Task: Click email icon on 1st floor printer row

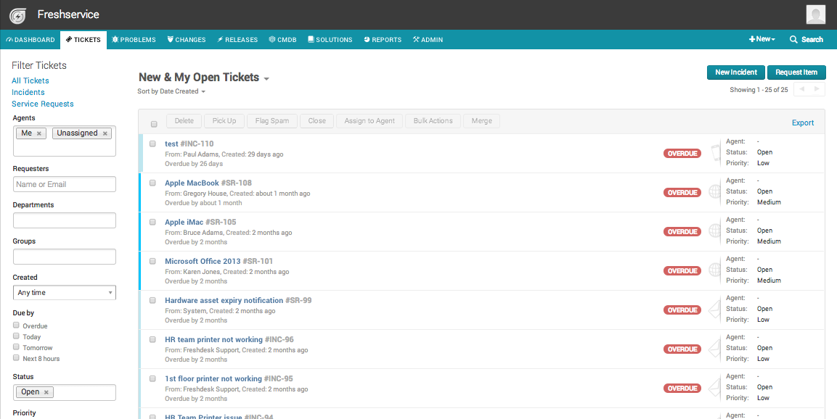Action: [x=715, y=388]
